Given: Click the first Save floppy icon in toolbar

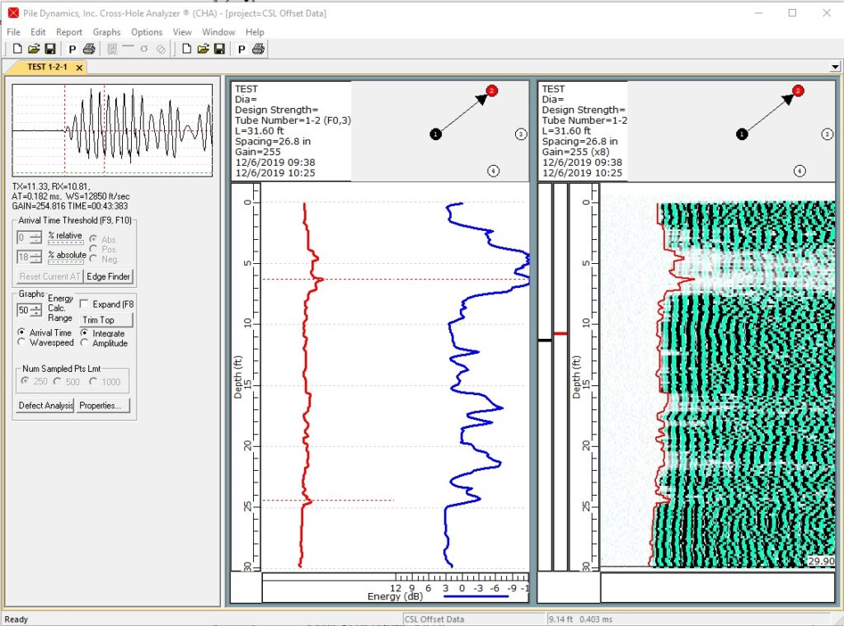Looking at the screenshot, I should [x=50, y=49].
